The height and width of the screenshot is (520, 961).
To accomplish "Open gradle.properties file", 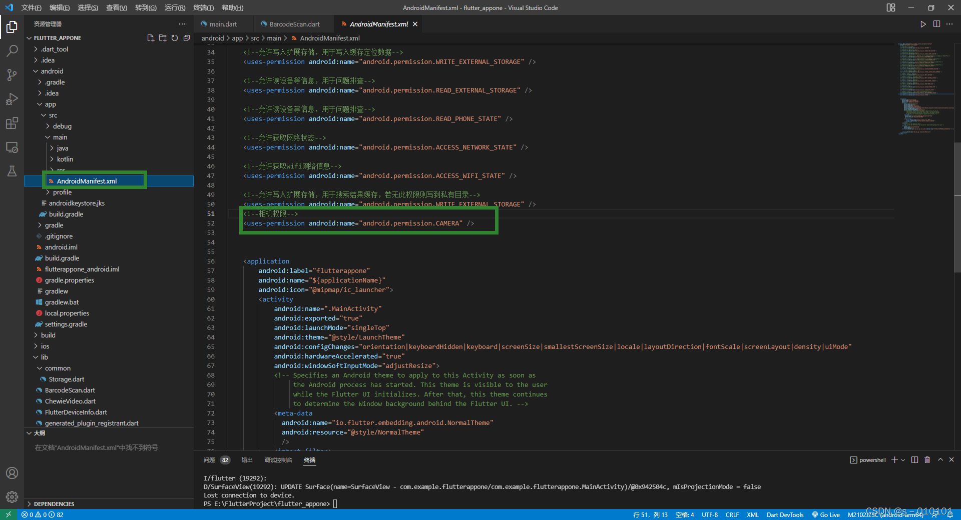I will pos(69,280).
